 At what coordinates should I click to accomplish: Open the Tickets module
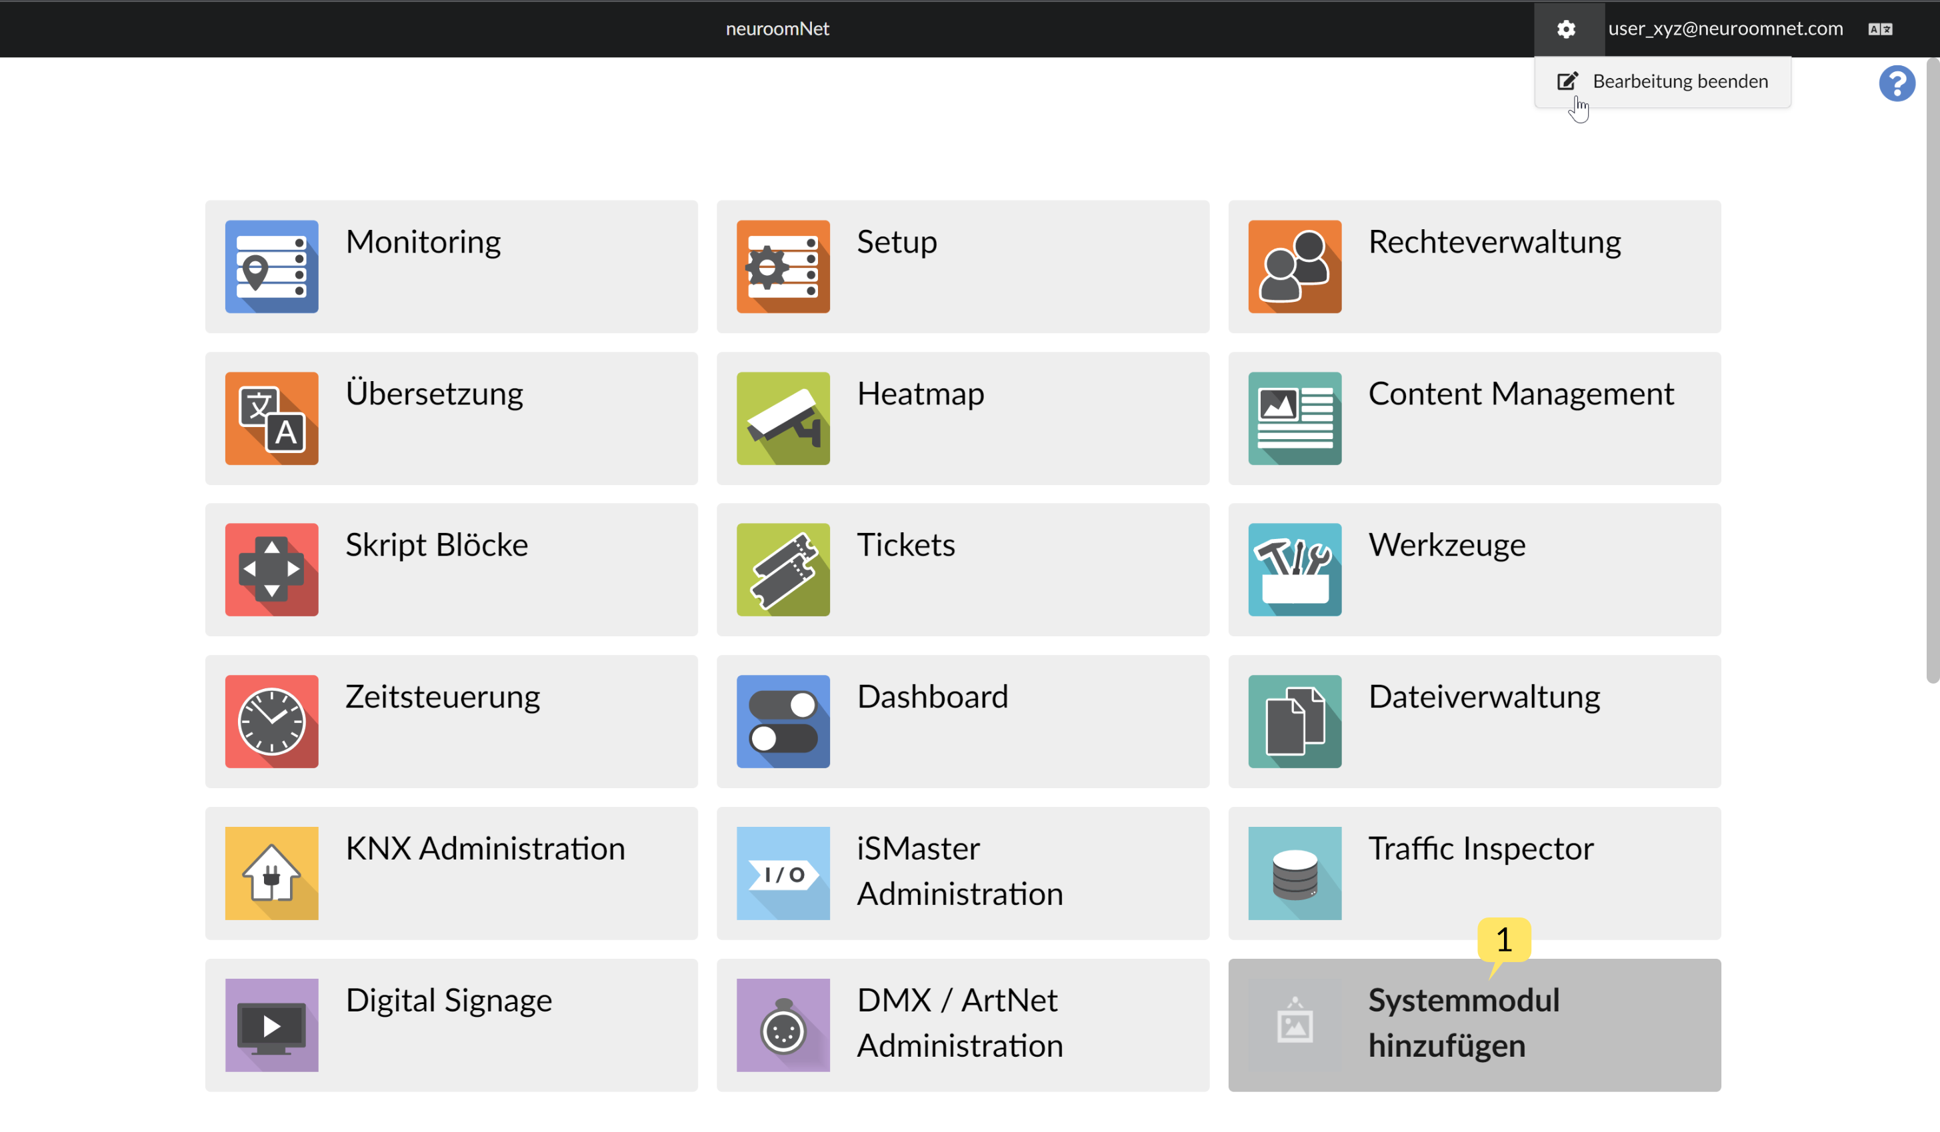[x=961, y=570]
